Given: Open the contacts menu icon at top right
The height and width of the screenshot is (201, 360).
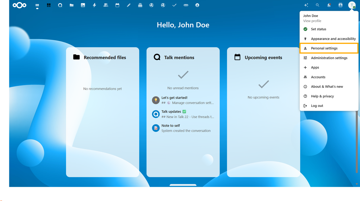Looking at the screenshot, I should click(340, 5).
